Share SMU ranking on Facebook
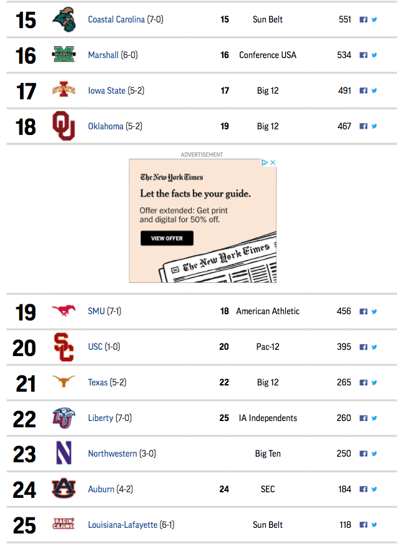Screen dimensions: 397x546 (363, 312)
